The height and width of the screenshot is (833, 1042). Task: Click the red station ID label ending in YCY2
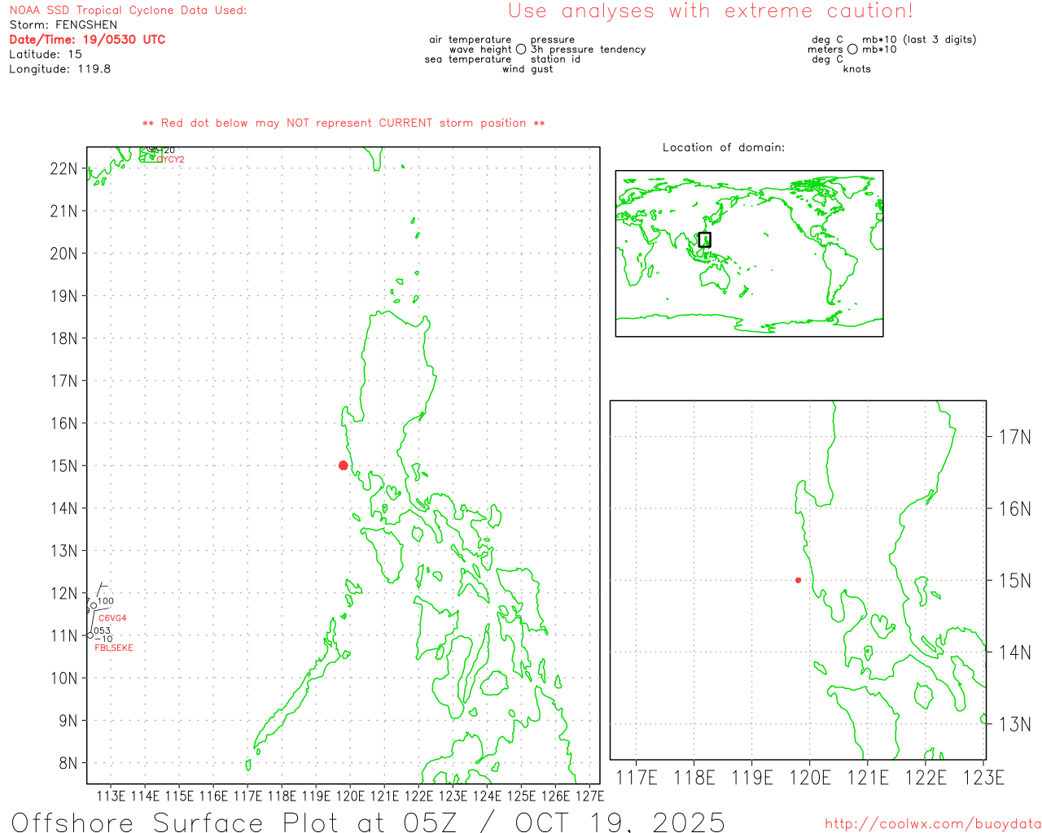click(x=172, y=159)
